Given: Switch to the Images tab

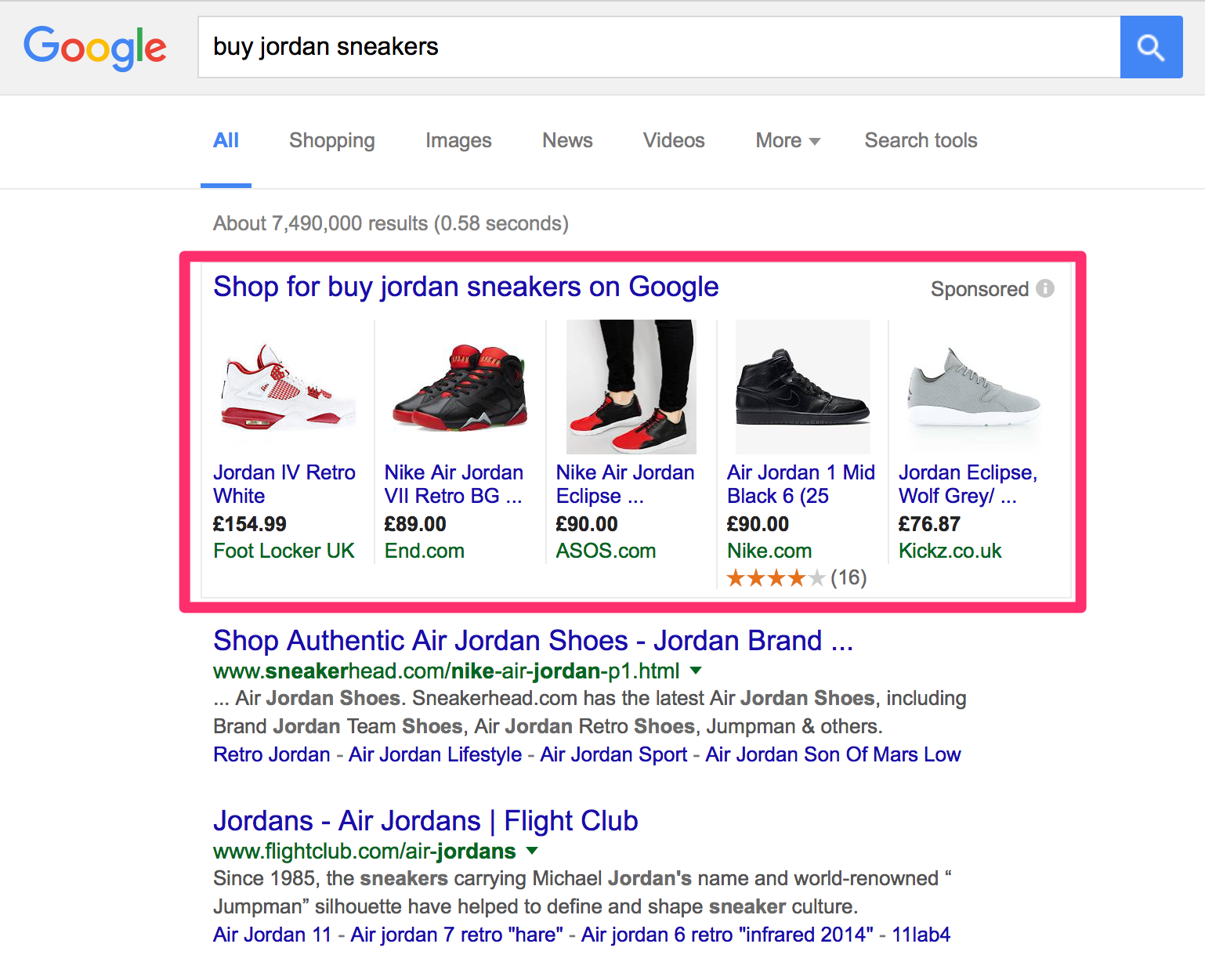Looking at the screenshot, I should click(x=458, y=141).
